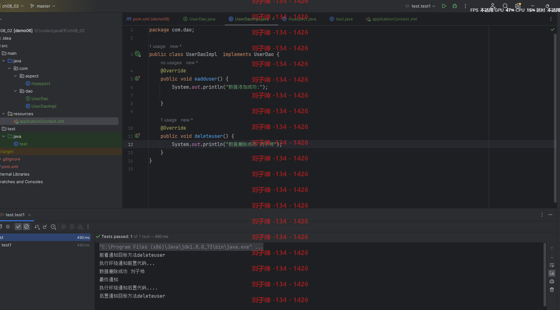The width and height of the screenshot is (560, 310).
Task: Import tests from file icon
Action: 72,227
